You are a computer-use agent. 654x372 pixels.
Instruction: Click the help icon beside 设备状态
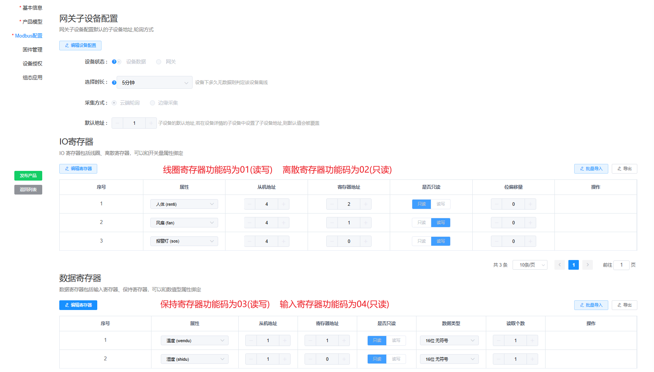click(x=114, y=62)
